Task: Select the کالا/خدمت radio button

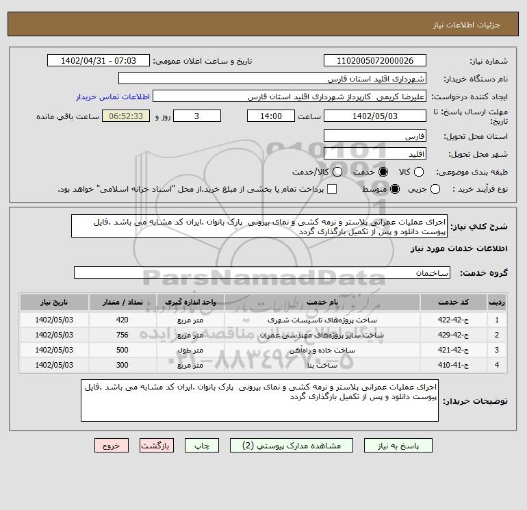Action: (x=337, y=172)
